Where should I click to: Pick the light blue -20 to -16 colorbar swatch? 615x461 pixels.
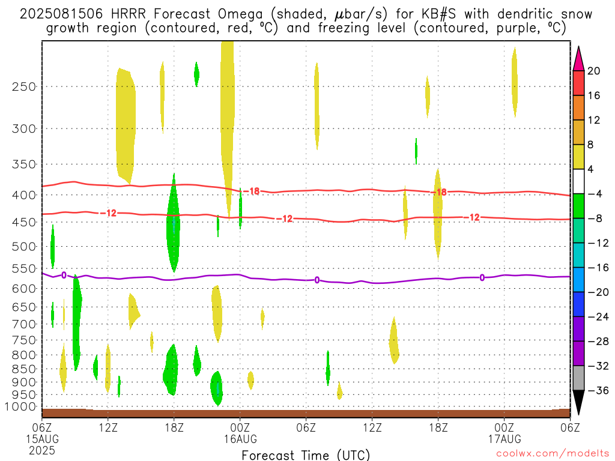click(578, 280)
